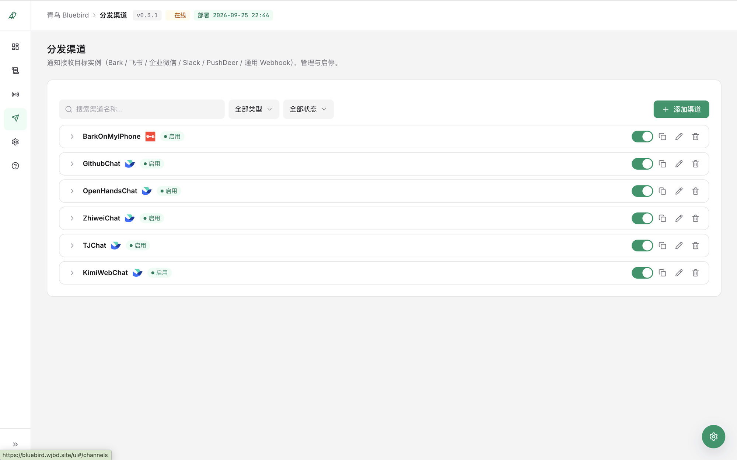Viewport: 737px width, 460px height.
Task: Expand the ZhiweiChat row chevron
Action: [x=72, y=218]
